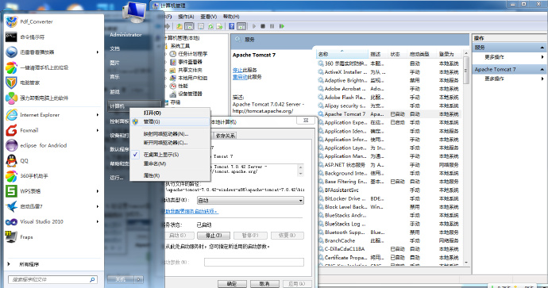Open shutdown options arrow beside 关机
This screenshot has width=548, height=288.
139,279
